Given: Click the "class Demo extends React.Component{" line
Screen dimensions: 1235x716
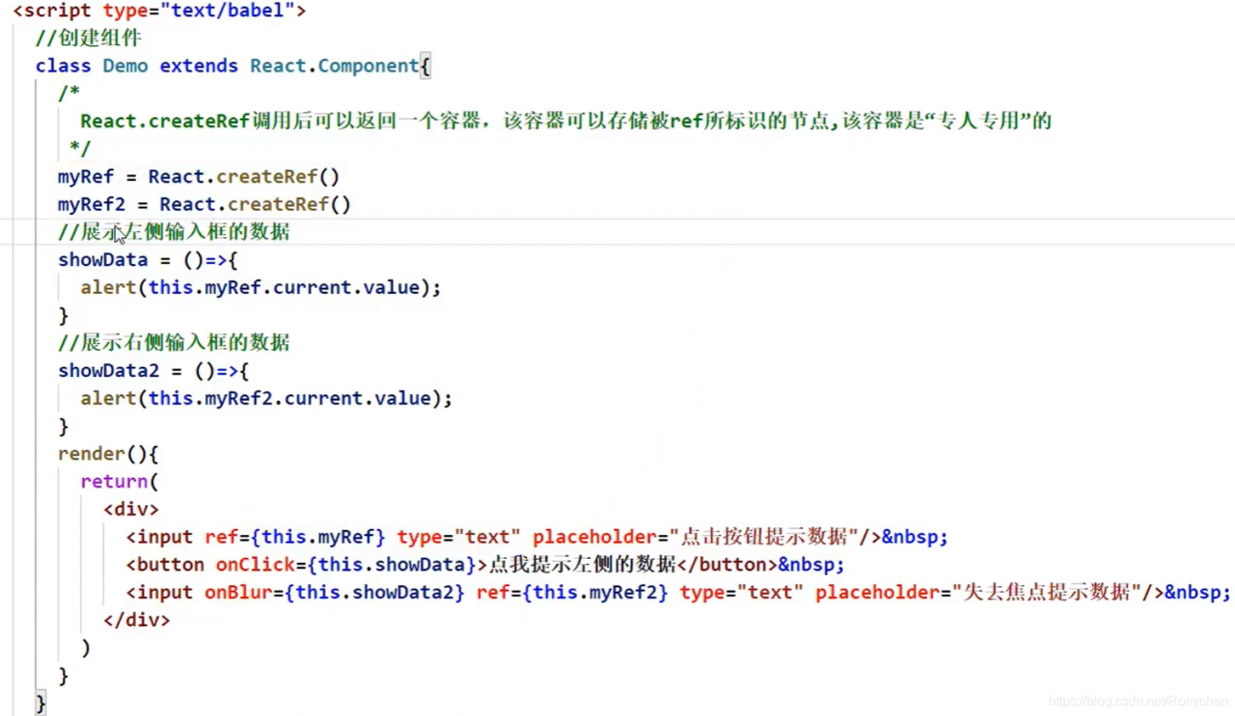Looking at the screenshot, I should [233, 66].
